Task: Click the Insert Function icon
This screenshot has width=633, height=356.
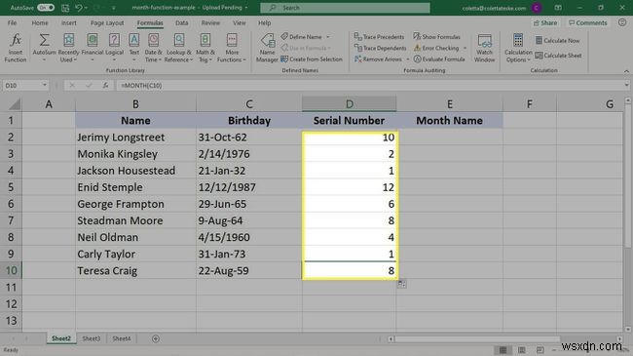Action: pyautogui.click(x=16, y=48)
